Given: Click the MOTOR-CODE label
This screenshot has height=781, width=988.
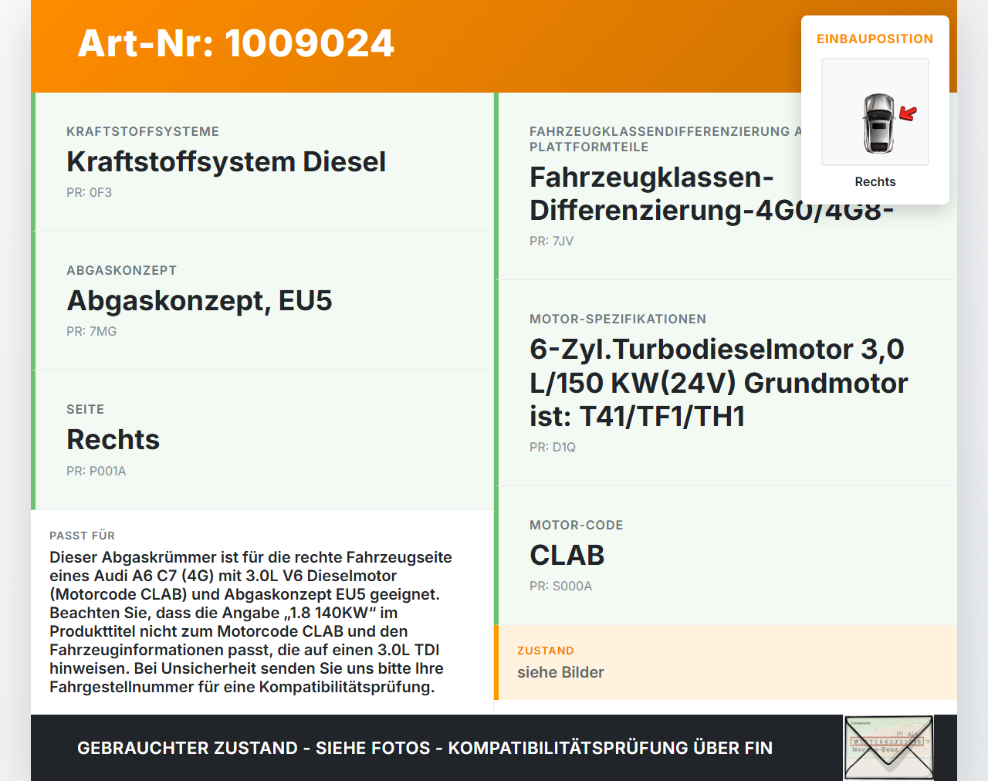Looking at the screenshot, I should coord(577,525).
